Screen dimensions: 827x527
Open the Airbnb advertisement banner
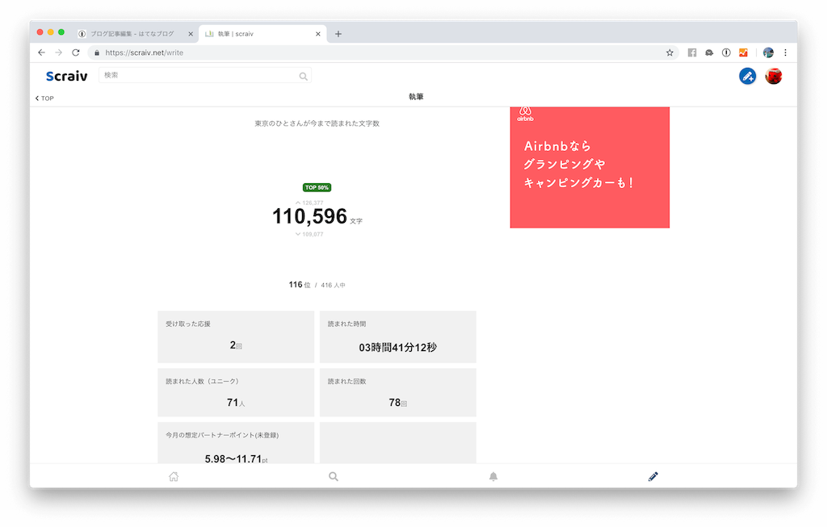pos(590,168)
